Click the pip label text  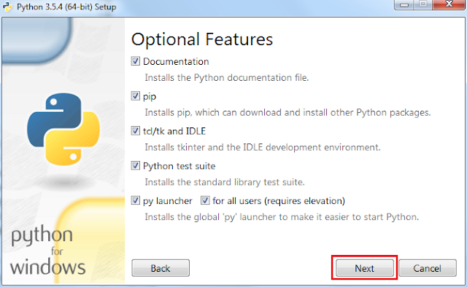point(150,97)
